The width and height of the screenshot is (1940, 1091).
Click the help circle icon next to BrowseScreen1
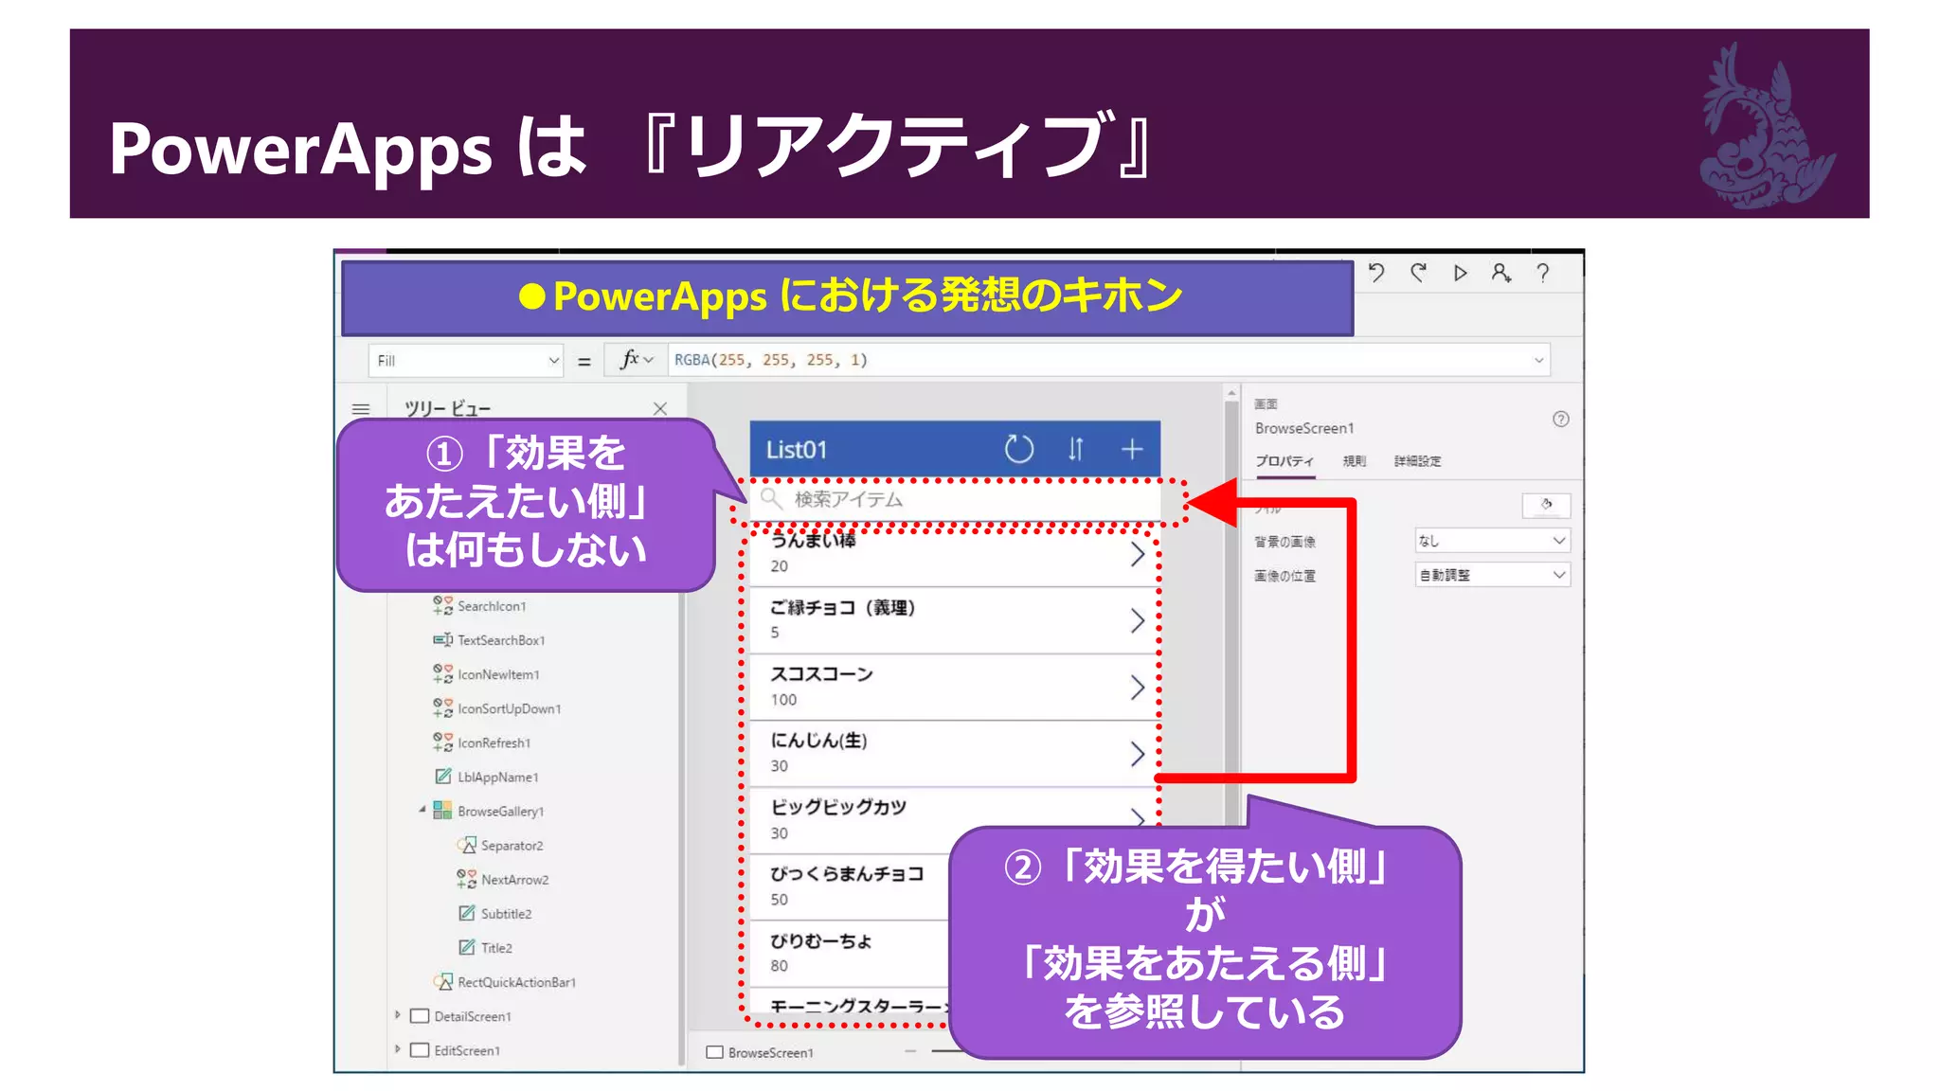click(1561, 420)
